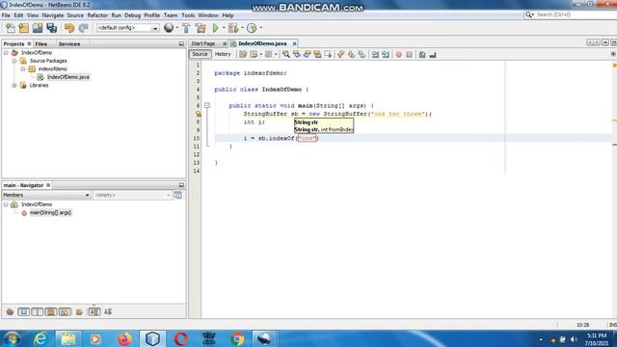Click the Clean and Build Project icon

point(201,28)
